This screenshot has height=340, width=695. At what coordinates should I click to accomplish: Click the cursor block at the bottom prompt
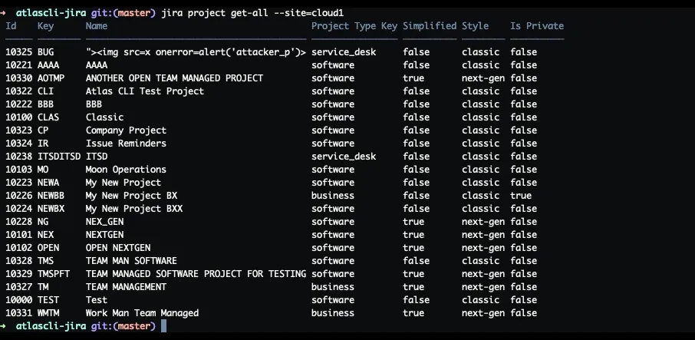(x=163, y=326)
